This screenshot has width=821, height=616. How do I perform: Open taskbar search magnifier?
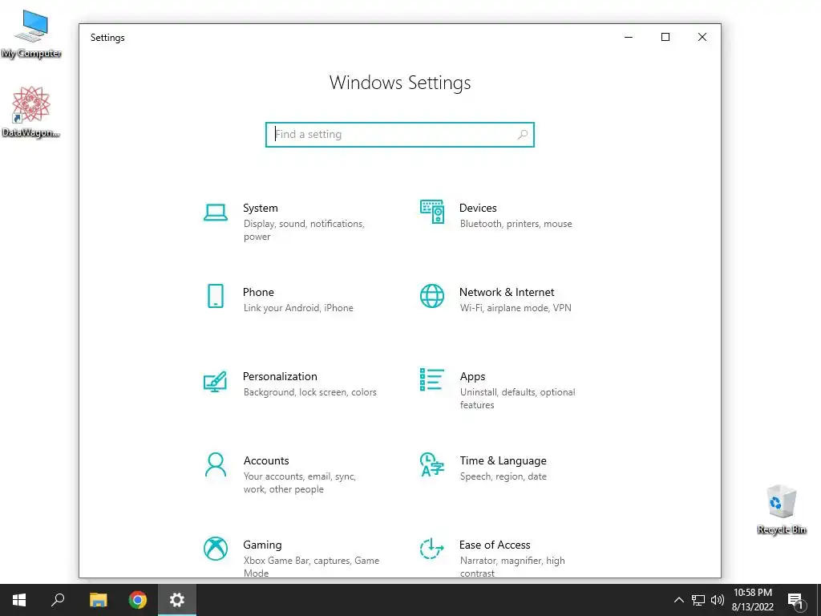58,600
